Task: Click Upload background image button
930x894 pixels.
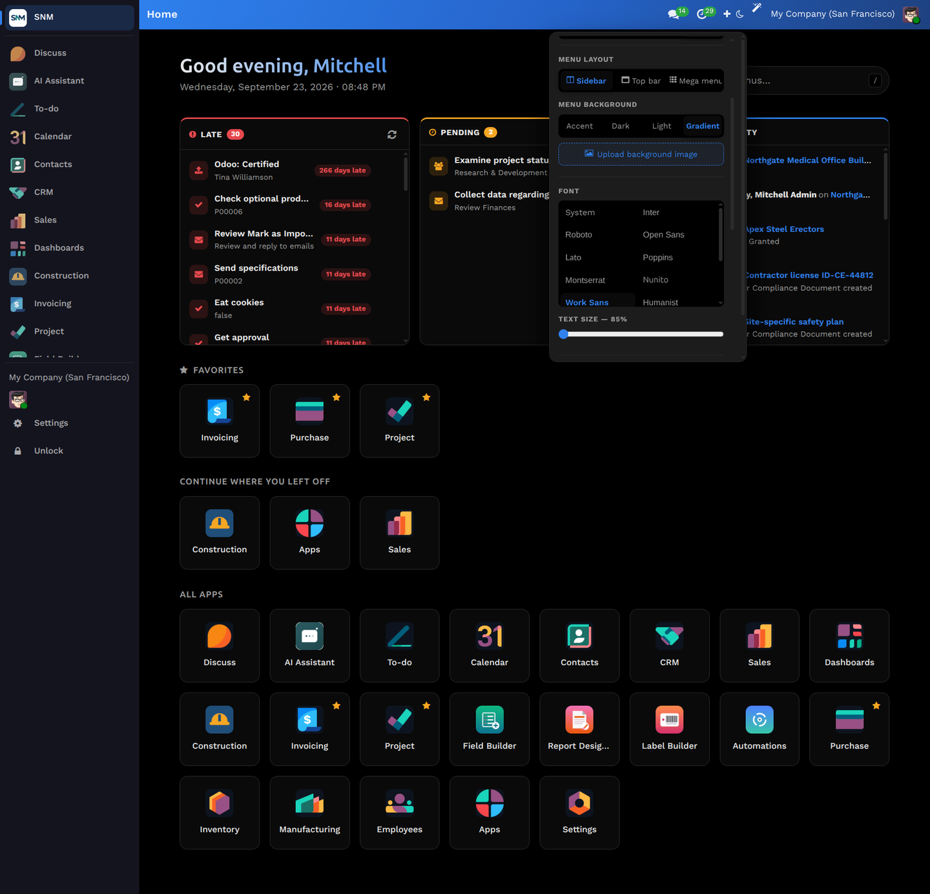Action: pyautogui.click(x=641, y=154)
